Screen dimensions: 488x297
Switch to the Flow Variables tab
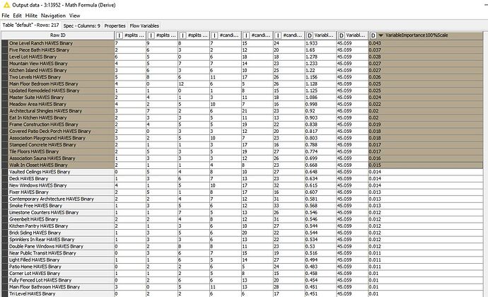pyautogui.click(x=144, y=26)
